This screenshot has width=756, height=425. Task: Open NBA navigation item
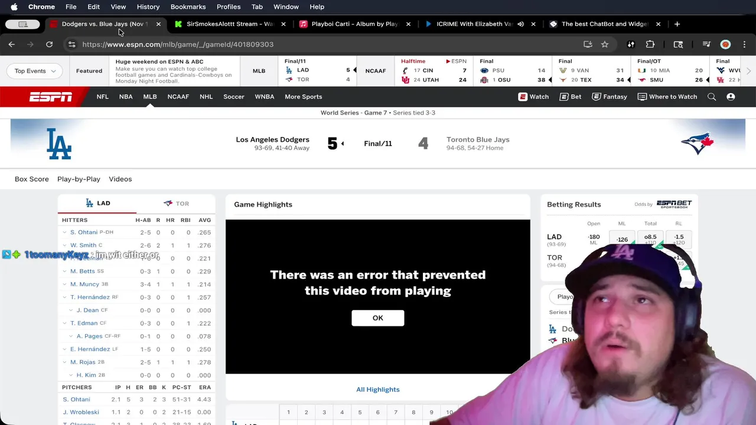tap(126, 97)
